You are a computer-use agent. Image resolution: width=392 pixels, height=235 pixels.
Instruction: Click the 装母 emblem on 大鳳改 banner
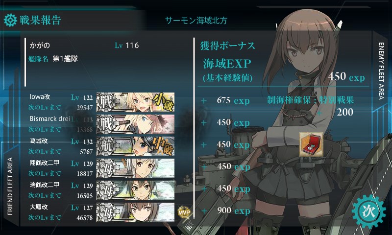106,212
